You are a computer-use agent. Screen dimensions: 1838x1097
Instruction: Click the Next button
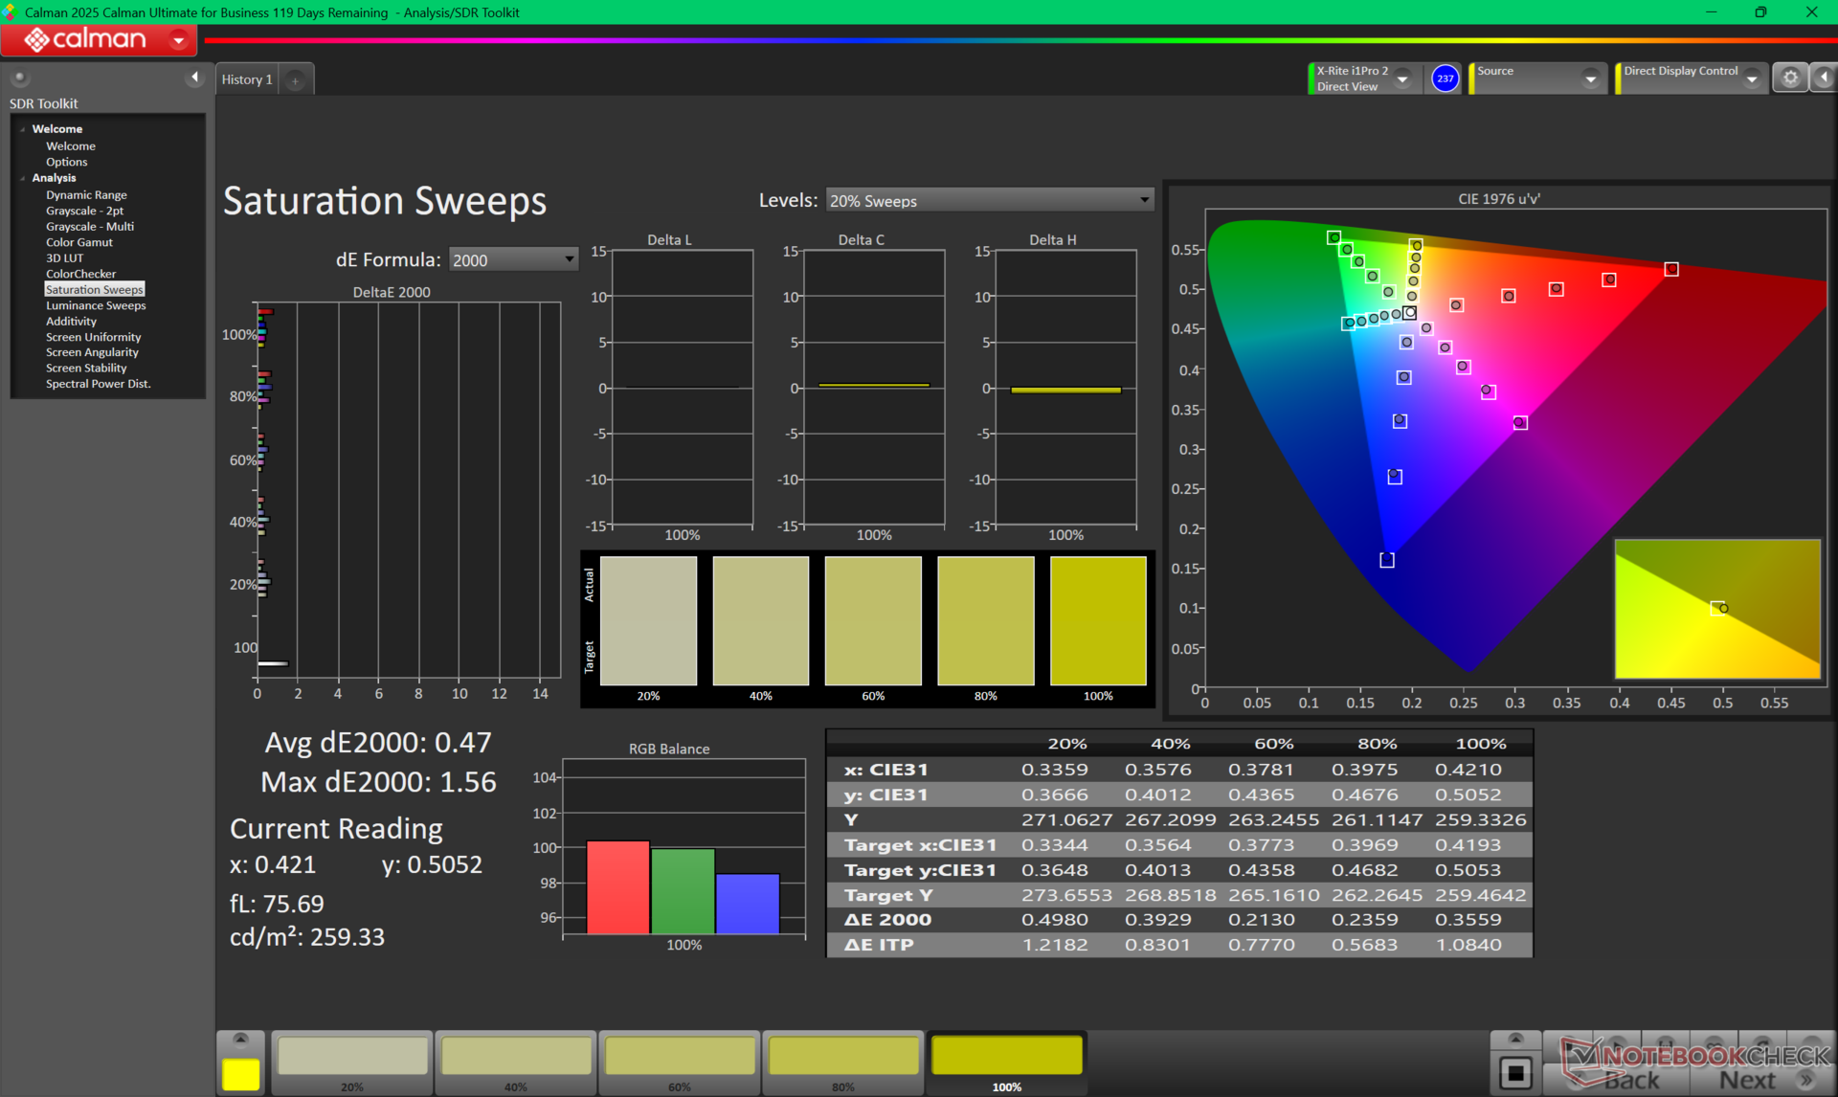coord(1748,1080)
